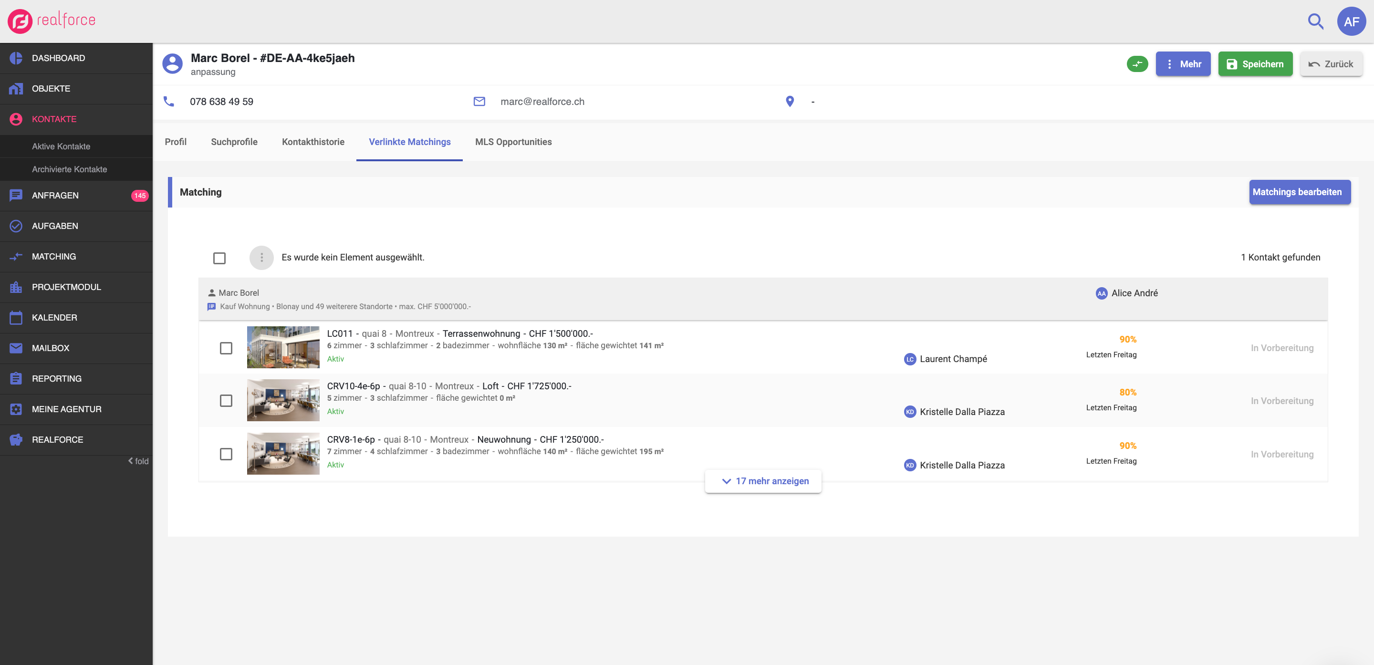Click the Meine Agentur icon
This screenshot has height=665, width=1374.
pyautogui.click(x=16, y=409)
